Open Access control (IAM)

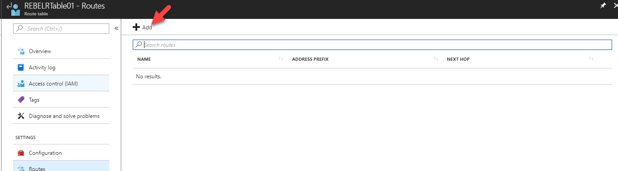click(x=61, y=84)
